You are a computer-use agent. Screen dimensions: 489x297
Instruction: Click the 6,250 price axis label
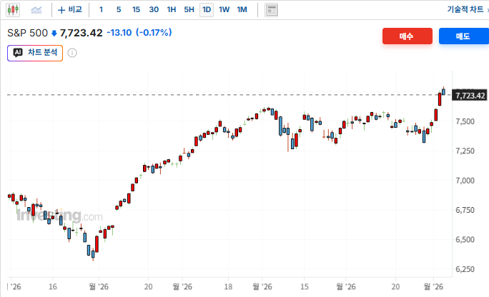[x=465, y=269]
